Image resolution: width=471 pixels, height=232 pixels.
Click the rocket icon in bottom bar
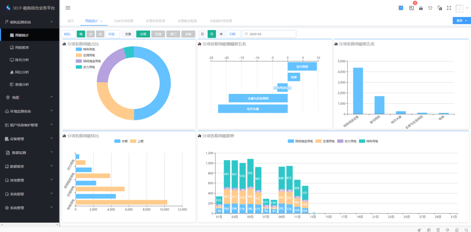pos(419,230)
